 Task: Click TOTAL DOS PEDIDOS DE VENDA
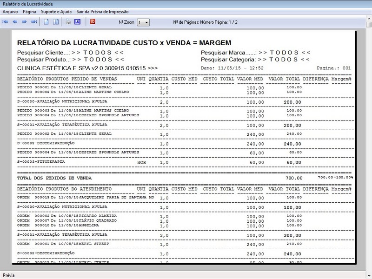coord(54,178)
